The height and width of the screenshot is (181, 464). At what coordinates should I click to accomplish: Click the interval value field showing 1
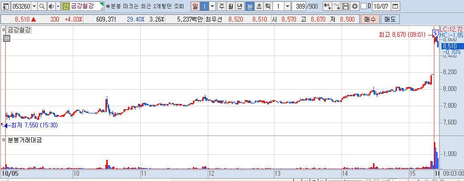[278, 6]
